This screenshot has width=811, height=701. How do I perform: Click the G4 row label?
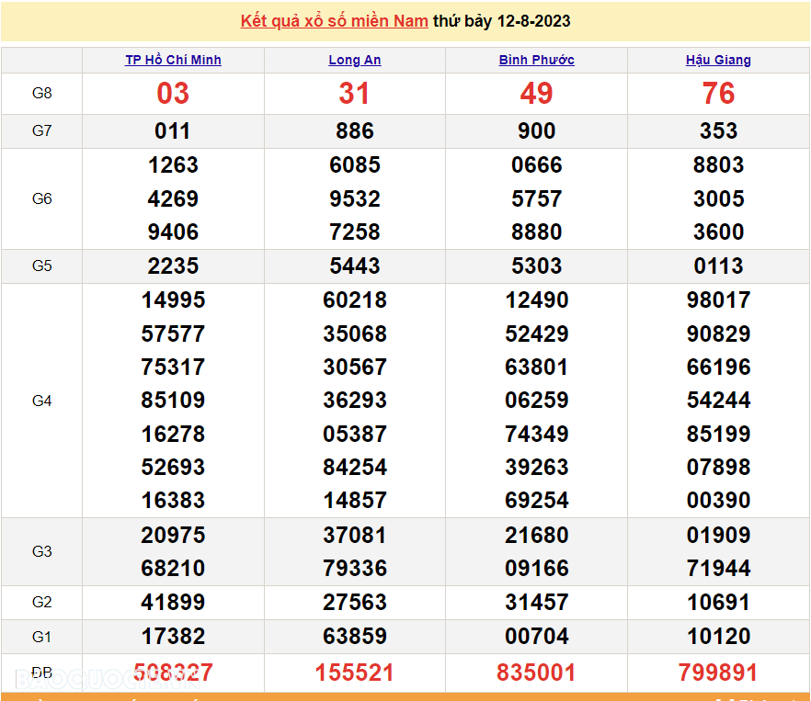point(42,401)
